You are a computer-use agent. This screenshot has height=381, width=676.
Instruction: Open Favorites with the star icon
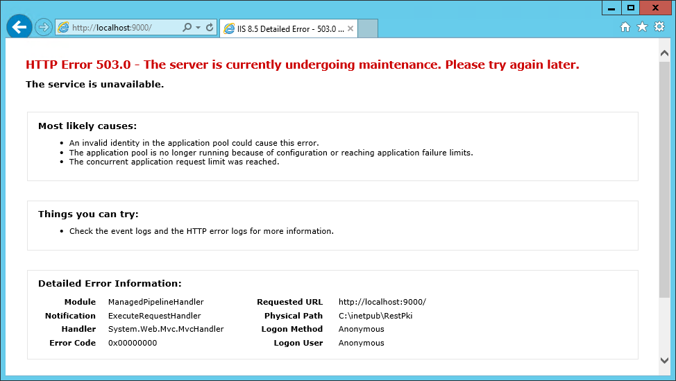(642, 27)
